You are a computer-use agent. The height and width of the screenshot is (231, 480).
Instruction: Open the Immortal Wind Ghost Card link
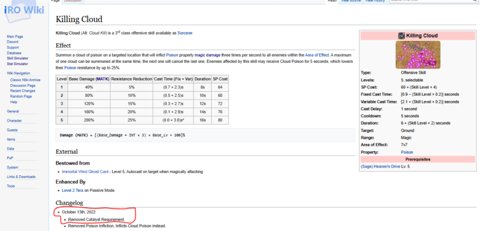[x=85, y=171]
